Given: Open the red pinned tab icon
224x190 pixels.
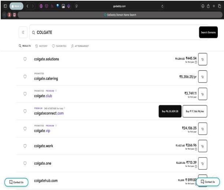Looking at the screenshot, I should tap(10, 15).
